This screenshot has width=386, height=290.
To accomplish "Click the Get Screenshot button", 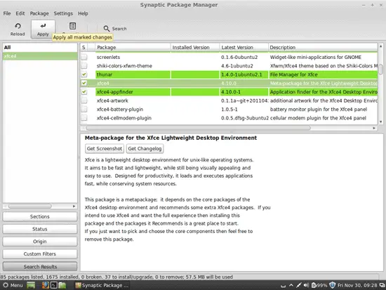I will (105, 149).
